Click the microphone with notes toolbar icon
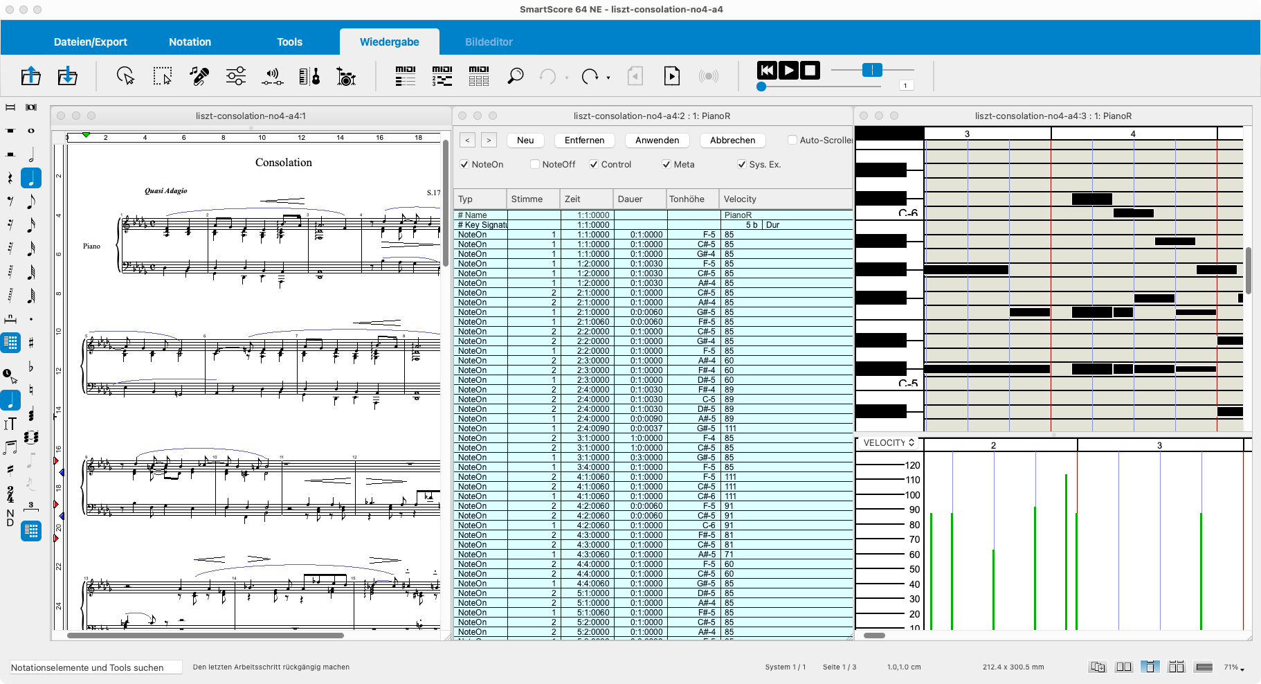Viewport: 1261px width, 684px height. [x=199, y=76]
